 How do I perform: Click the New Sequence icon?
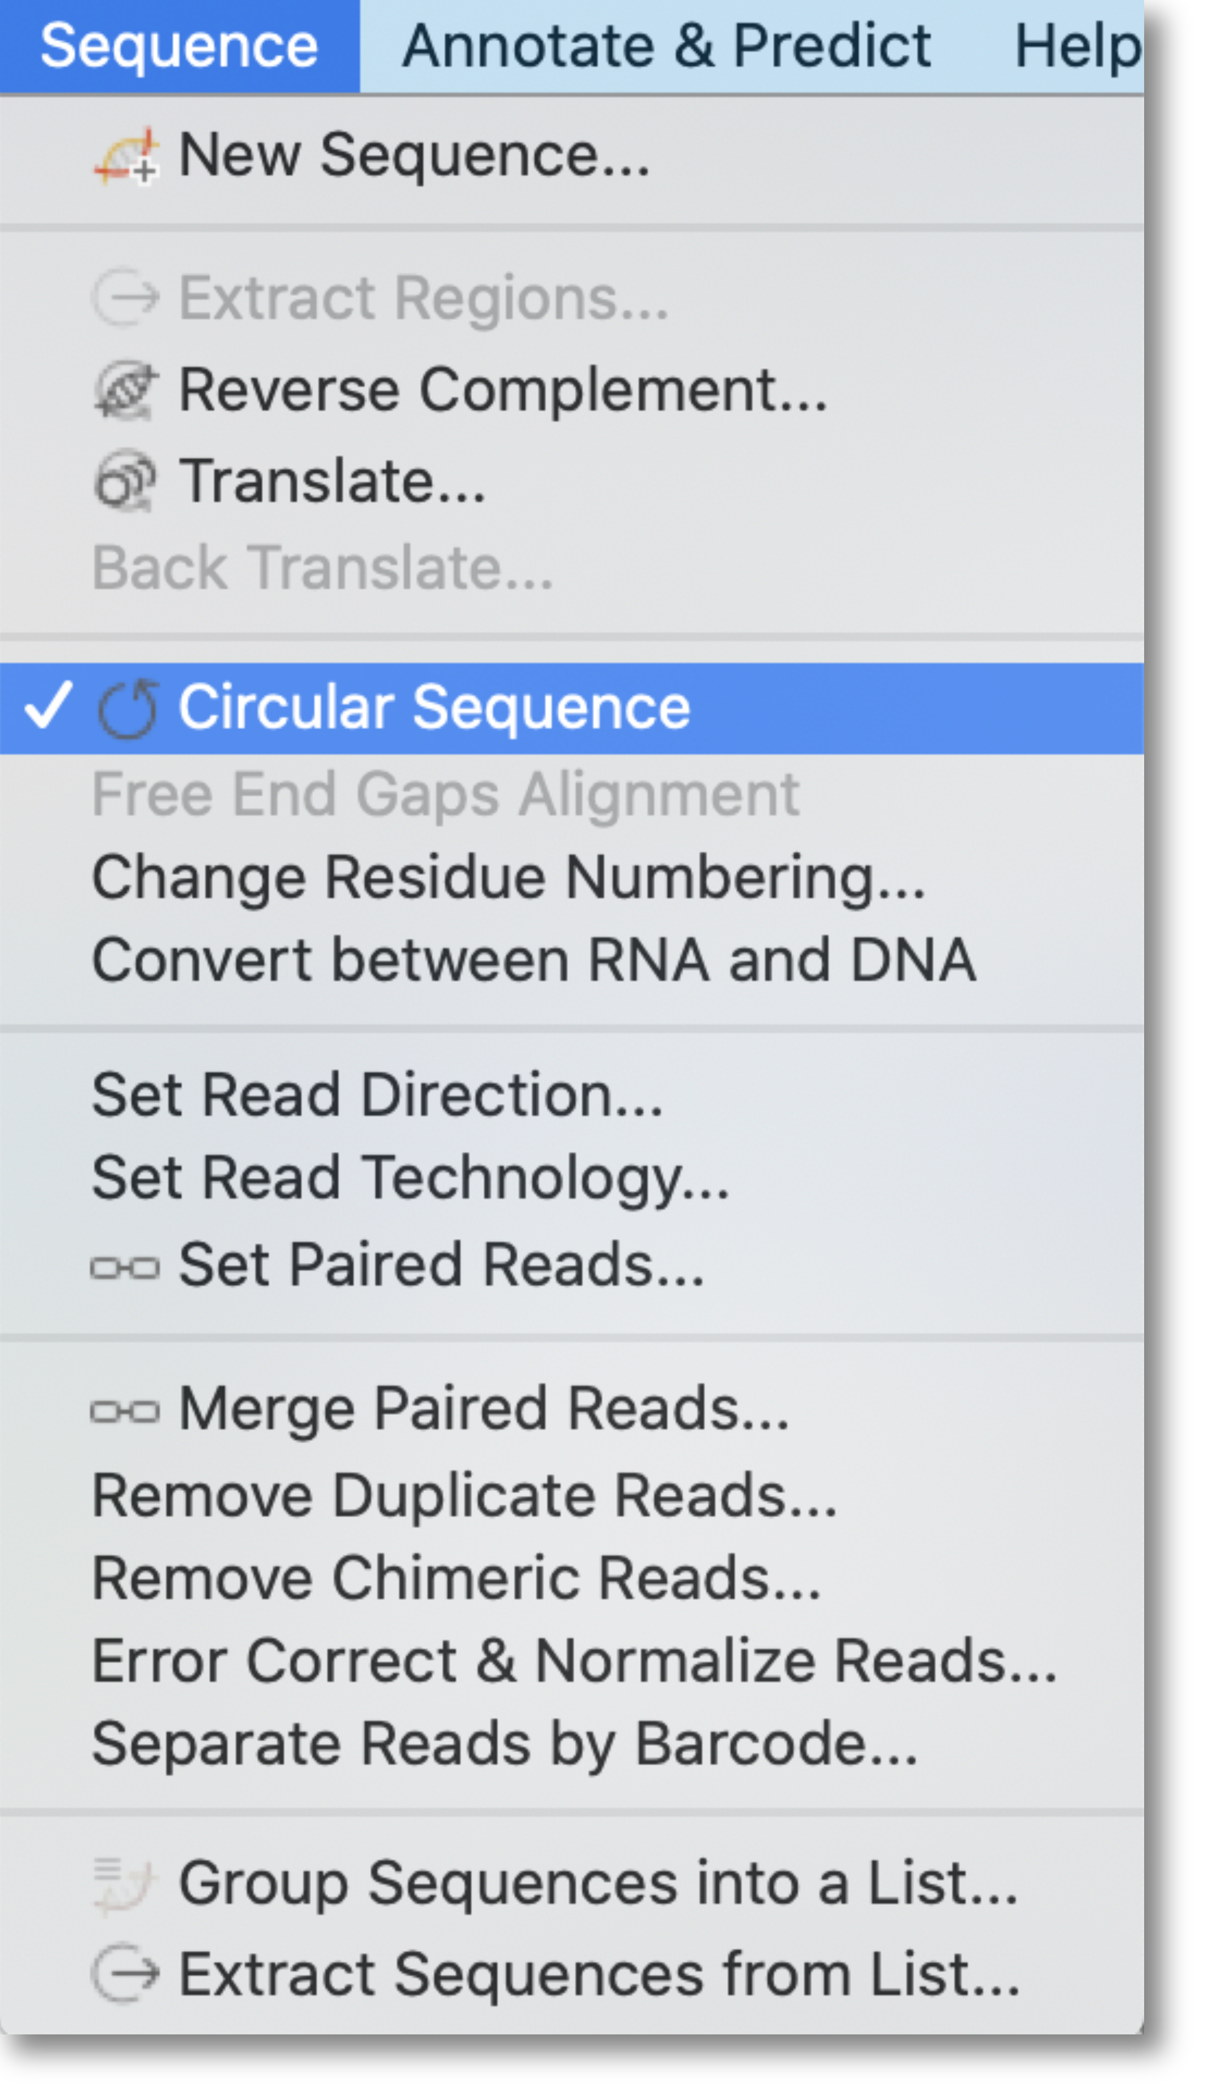click(125, 156)
